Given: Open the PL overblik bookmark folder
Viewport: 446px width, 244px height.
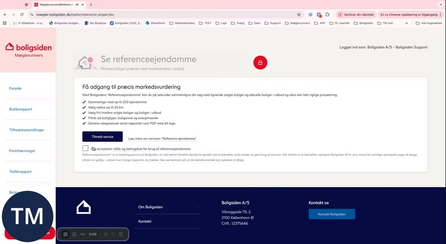Looking at the screenshot, I should 340,23.
